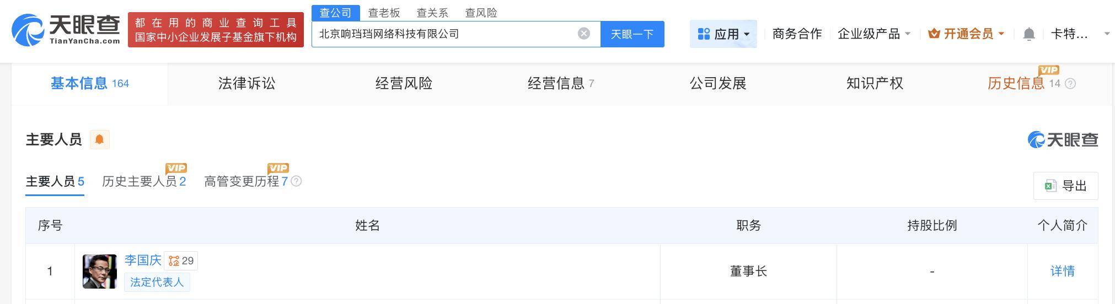Image resolution: width=1115 pixels, height=304 pixels.
Task: Open the 李国庆 name link
Action: (143, 260)
